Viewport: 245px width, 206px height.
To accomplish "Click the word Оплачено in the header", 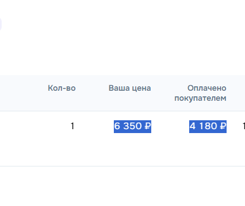I will click(x=206, y=88).
